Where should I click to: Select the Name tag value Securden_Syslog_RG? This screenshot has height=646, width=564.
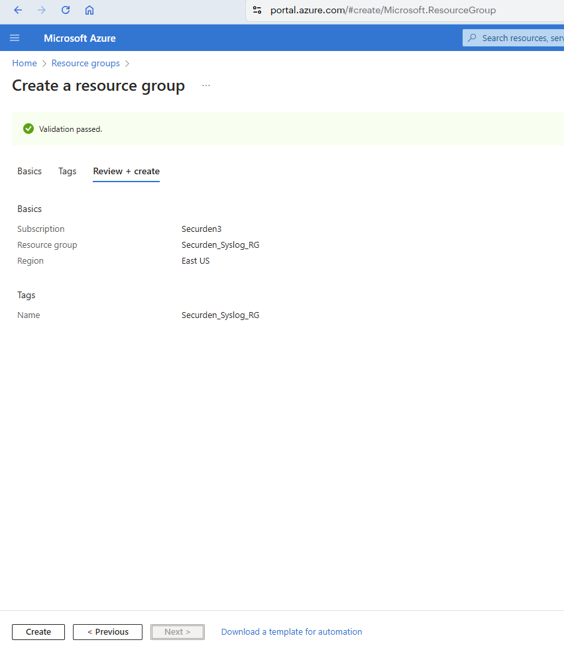click(221, 315)
